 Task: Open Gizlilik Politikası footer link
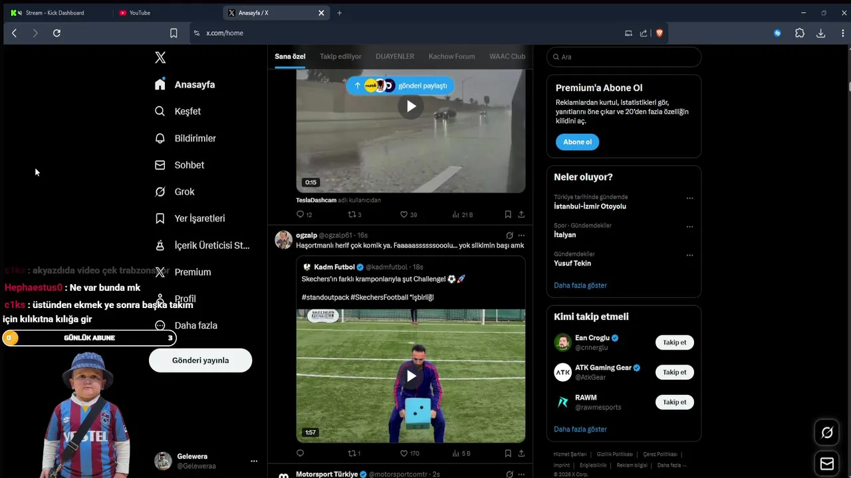tap(615, 454)
